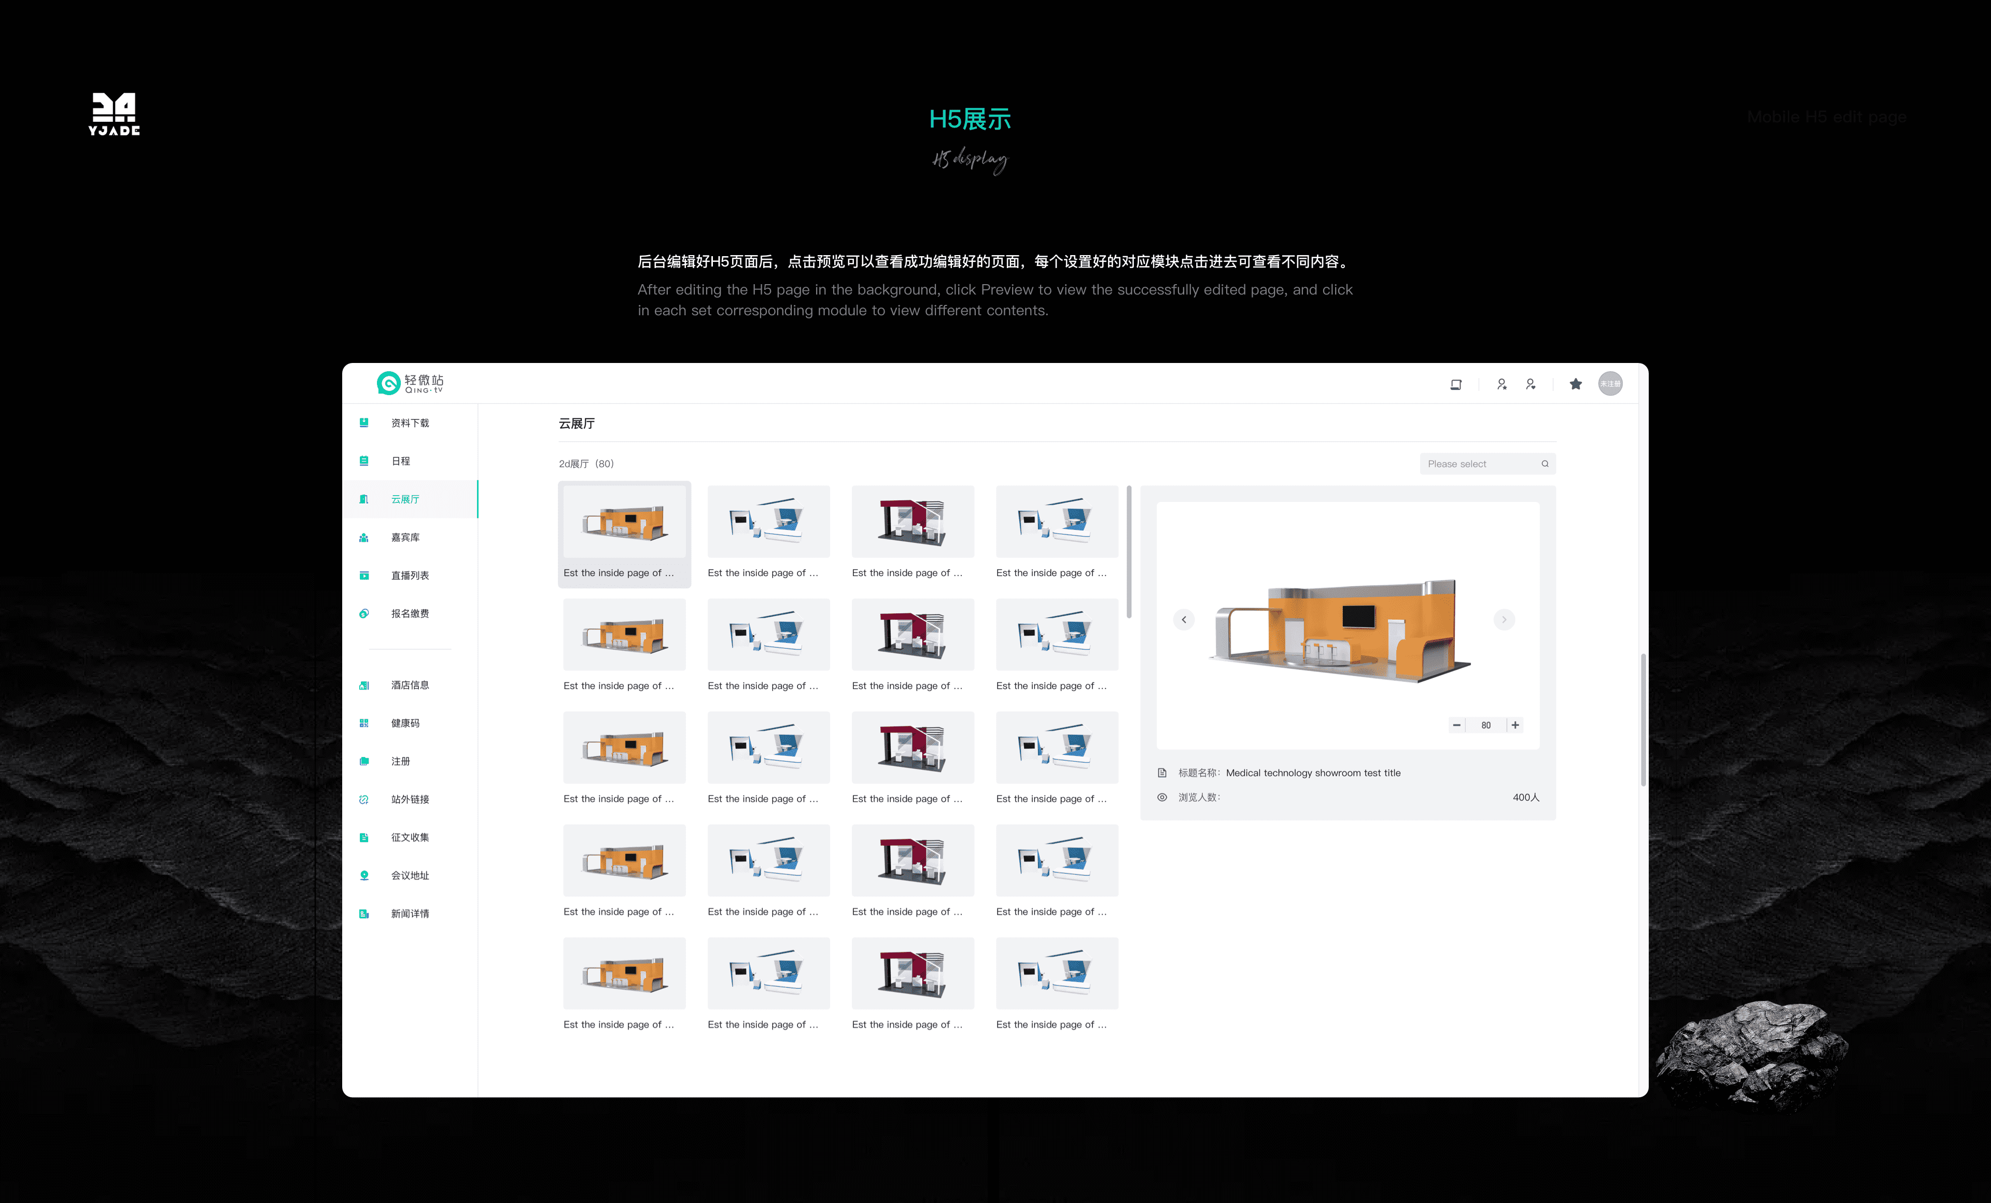Open 新闻详情 in the sidebar
The width and height of the screenshot is (1991, 1203).
pyautogui.click(x=410, y=914)
